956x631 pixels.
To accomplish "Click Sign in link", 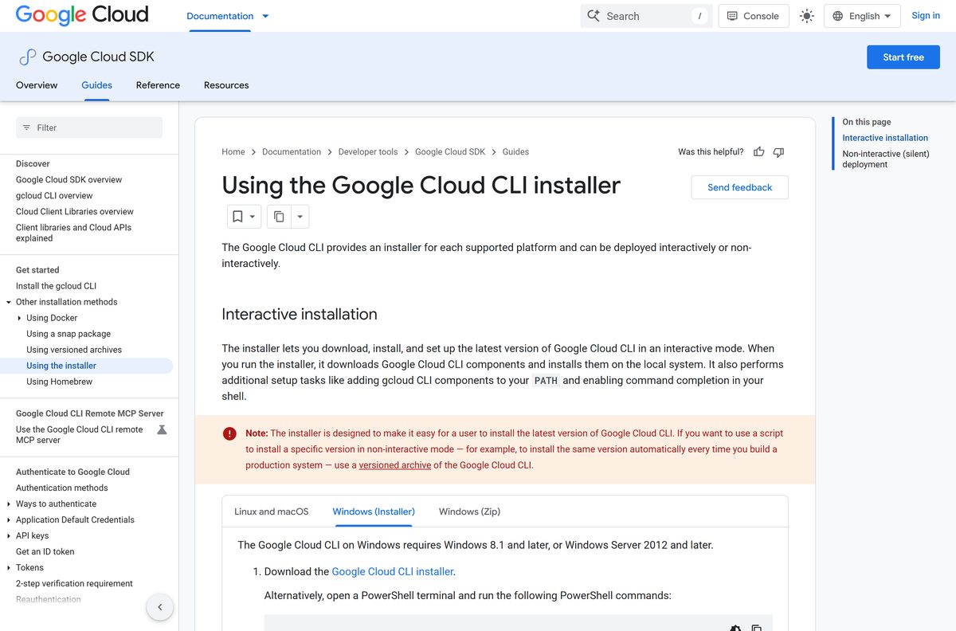I will (x=926, y=15).
